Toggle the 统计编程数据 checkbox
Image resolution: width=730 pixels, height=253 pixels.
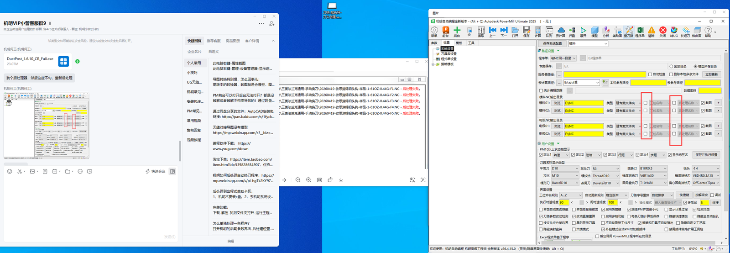(x=541, y=90)
